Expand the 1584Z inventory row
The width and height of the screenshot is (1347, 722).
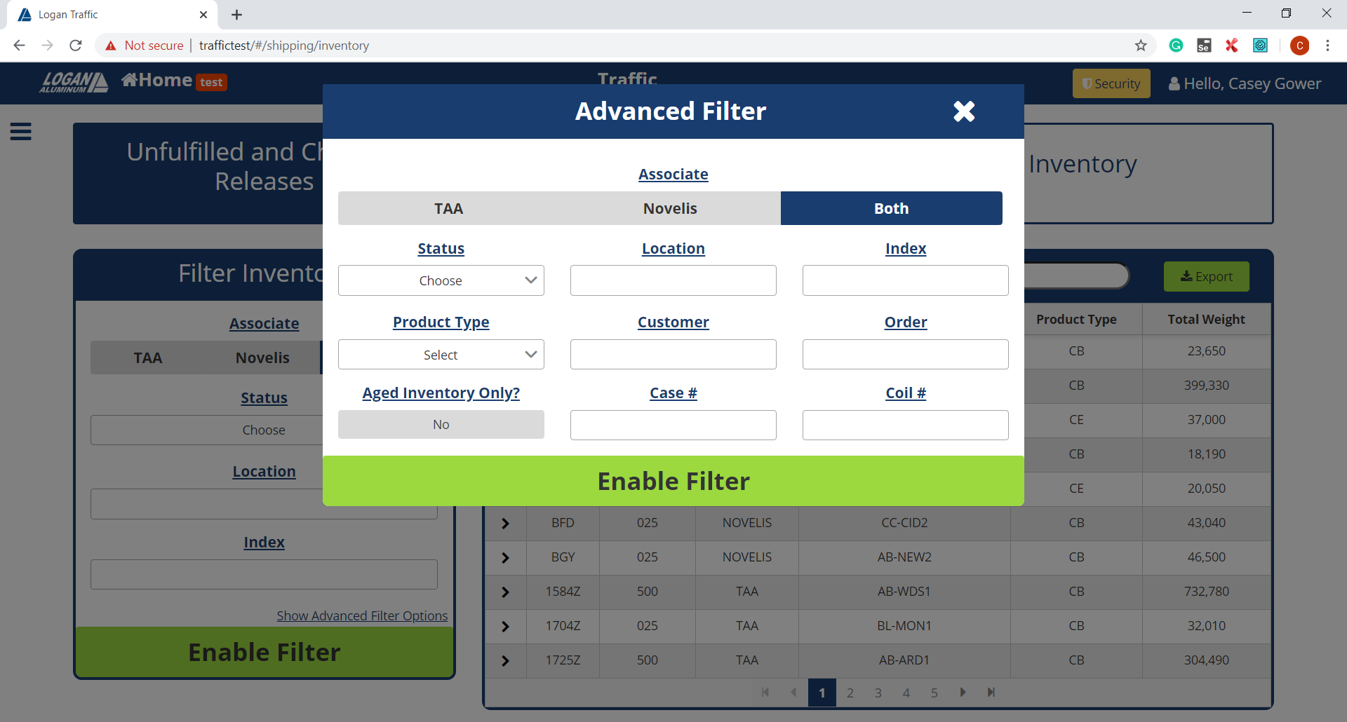click(505, 592)
